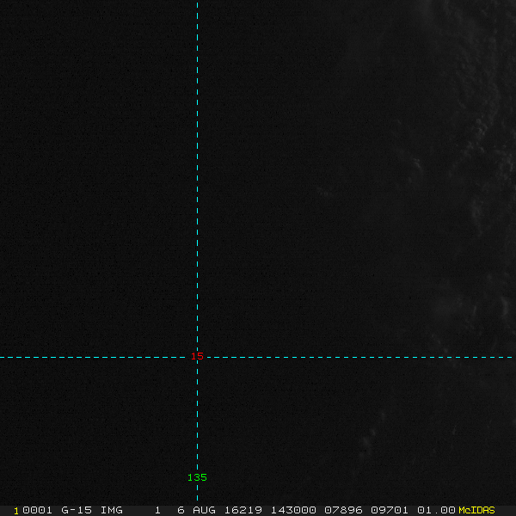Click the single digit 1 before the date

coord(157,510)
